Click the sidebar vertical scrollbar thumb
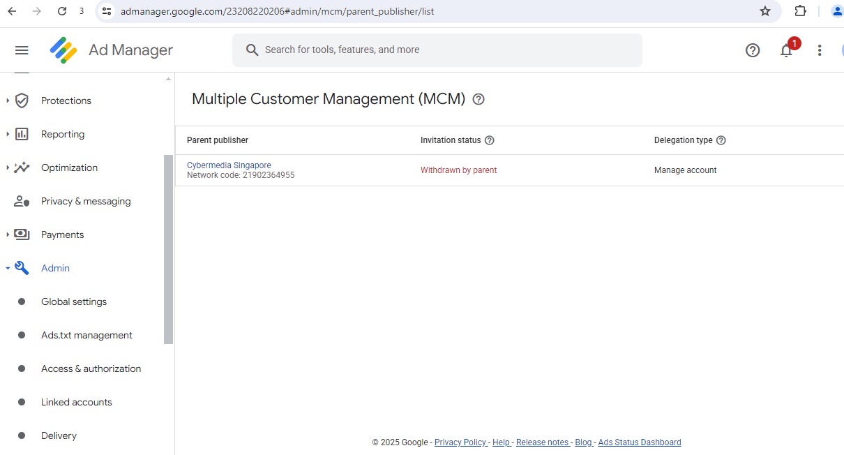This screenshot has height=455, width=844. click(167, 249)
